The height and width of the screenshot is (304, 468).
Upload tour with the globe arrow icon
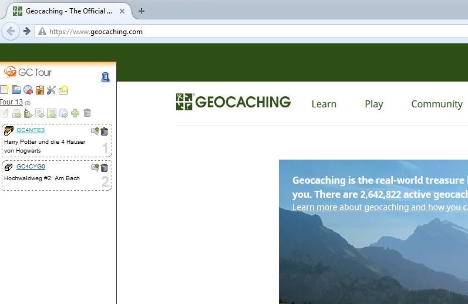[x=63, y=113]
